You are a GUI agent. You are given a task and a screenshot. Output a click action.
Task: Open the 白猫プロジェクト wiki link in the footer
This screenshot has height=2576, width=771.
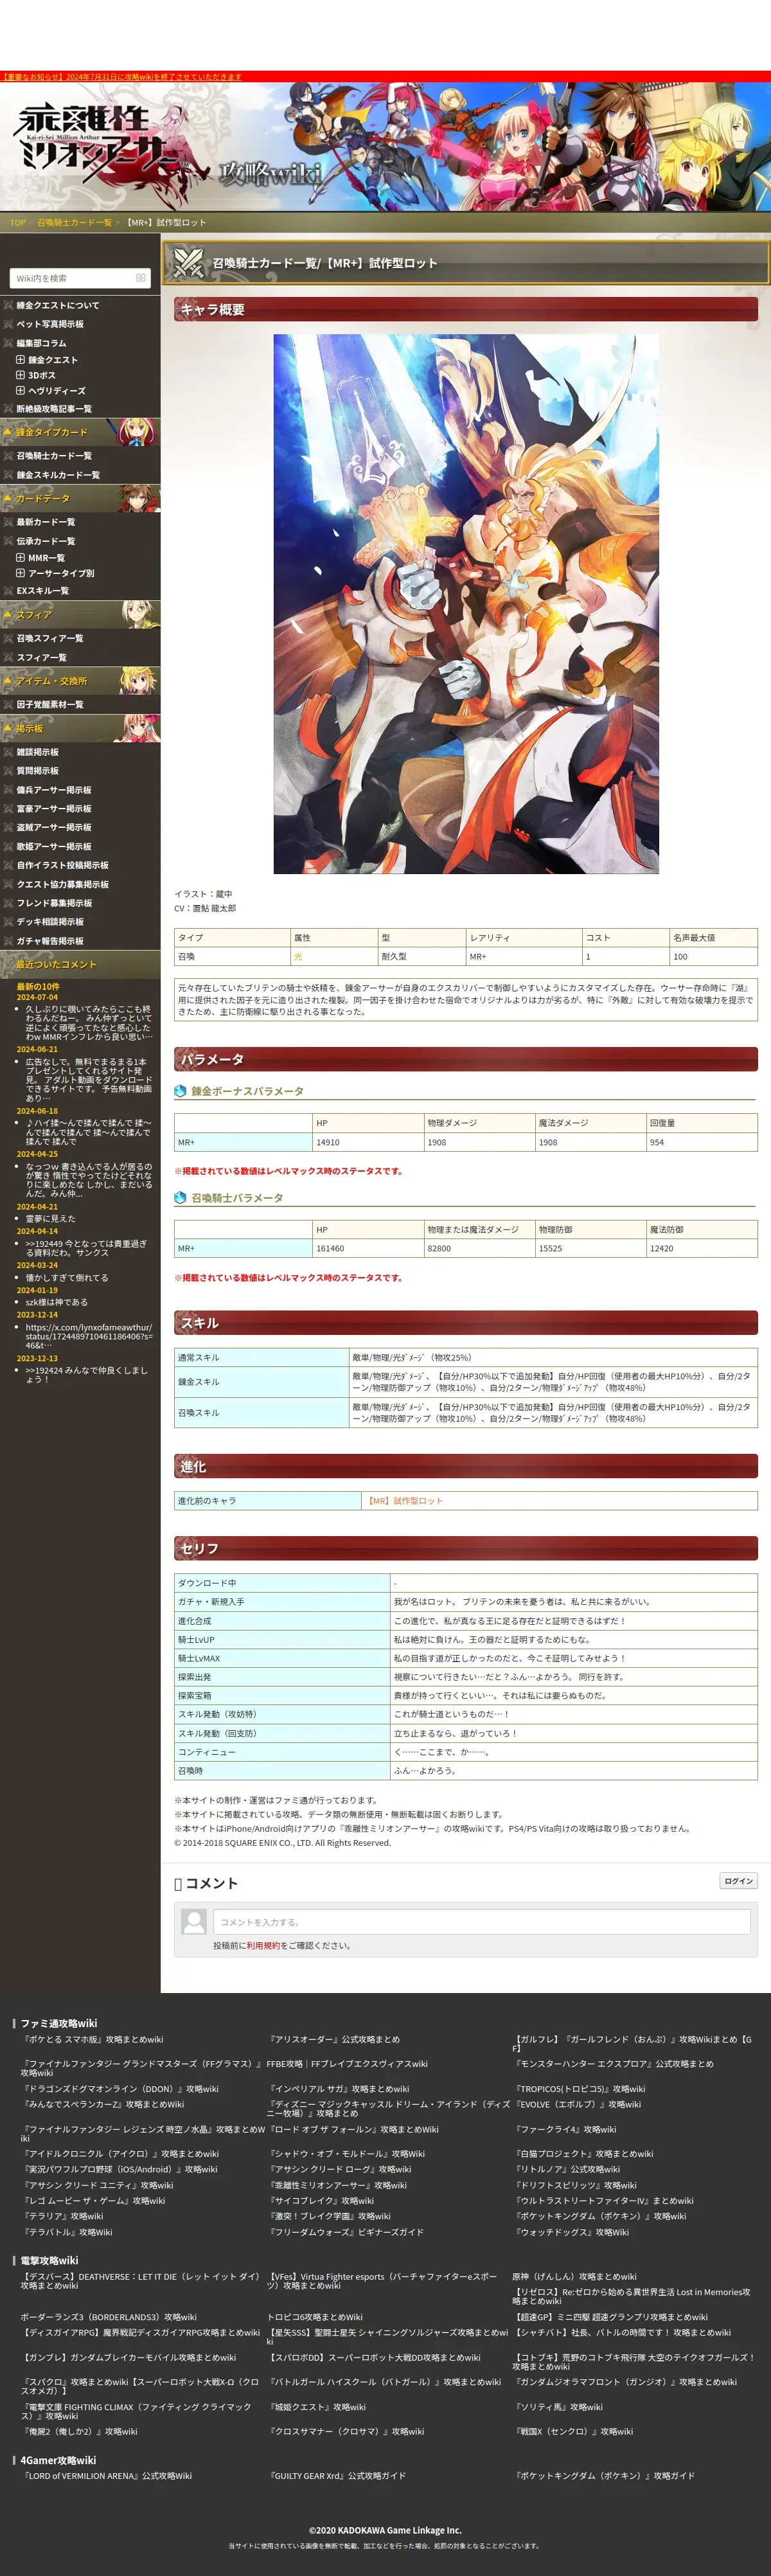click(584, 2154)
